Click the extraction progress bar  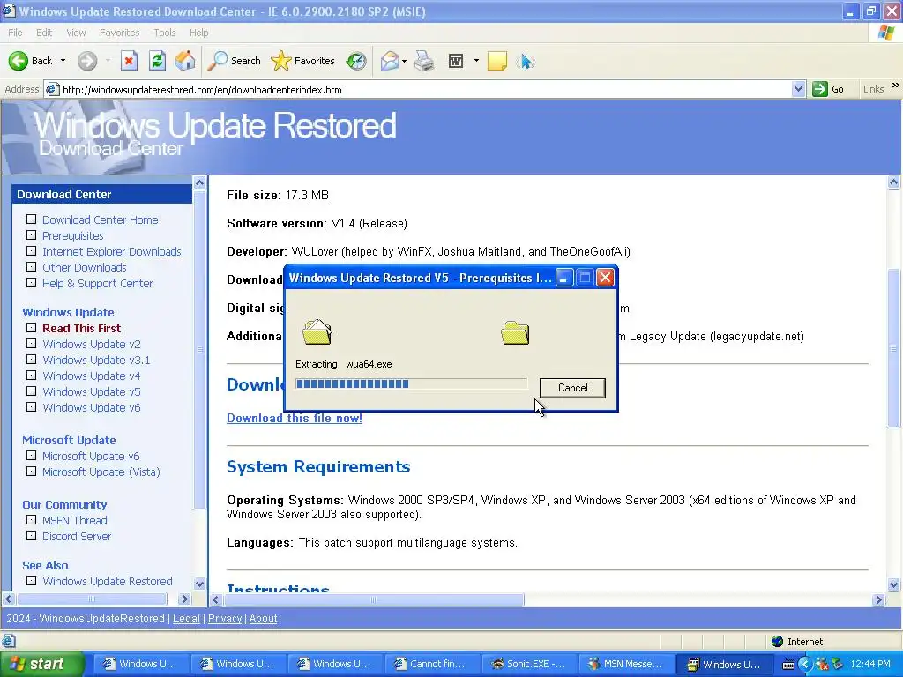click(411, 384)
